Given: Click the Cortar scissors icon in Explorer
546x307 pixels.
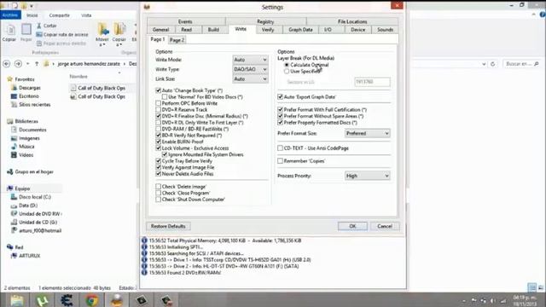Looking at the screenshot, I should pyautogui.click(x=39, y=26).
